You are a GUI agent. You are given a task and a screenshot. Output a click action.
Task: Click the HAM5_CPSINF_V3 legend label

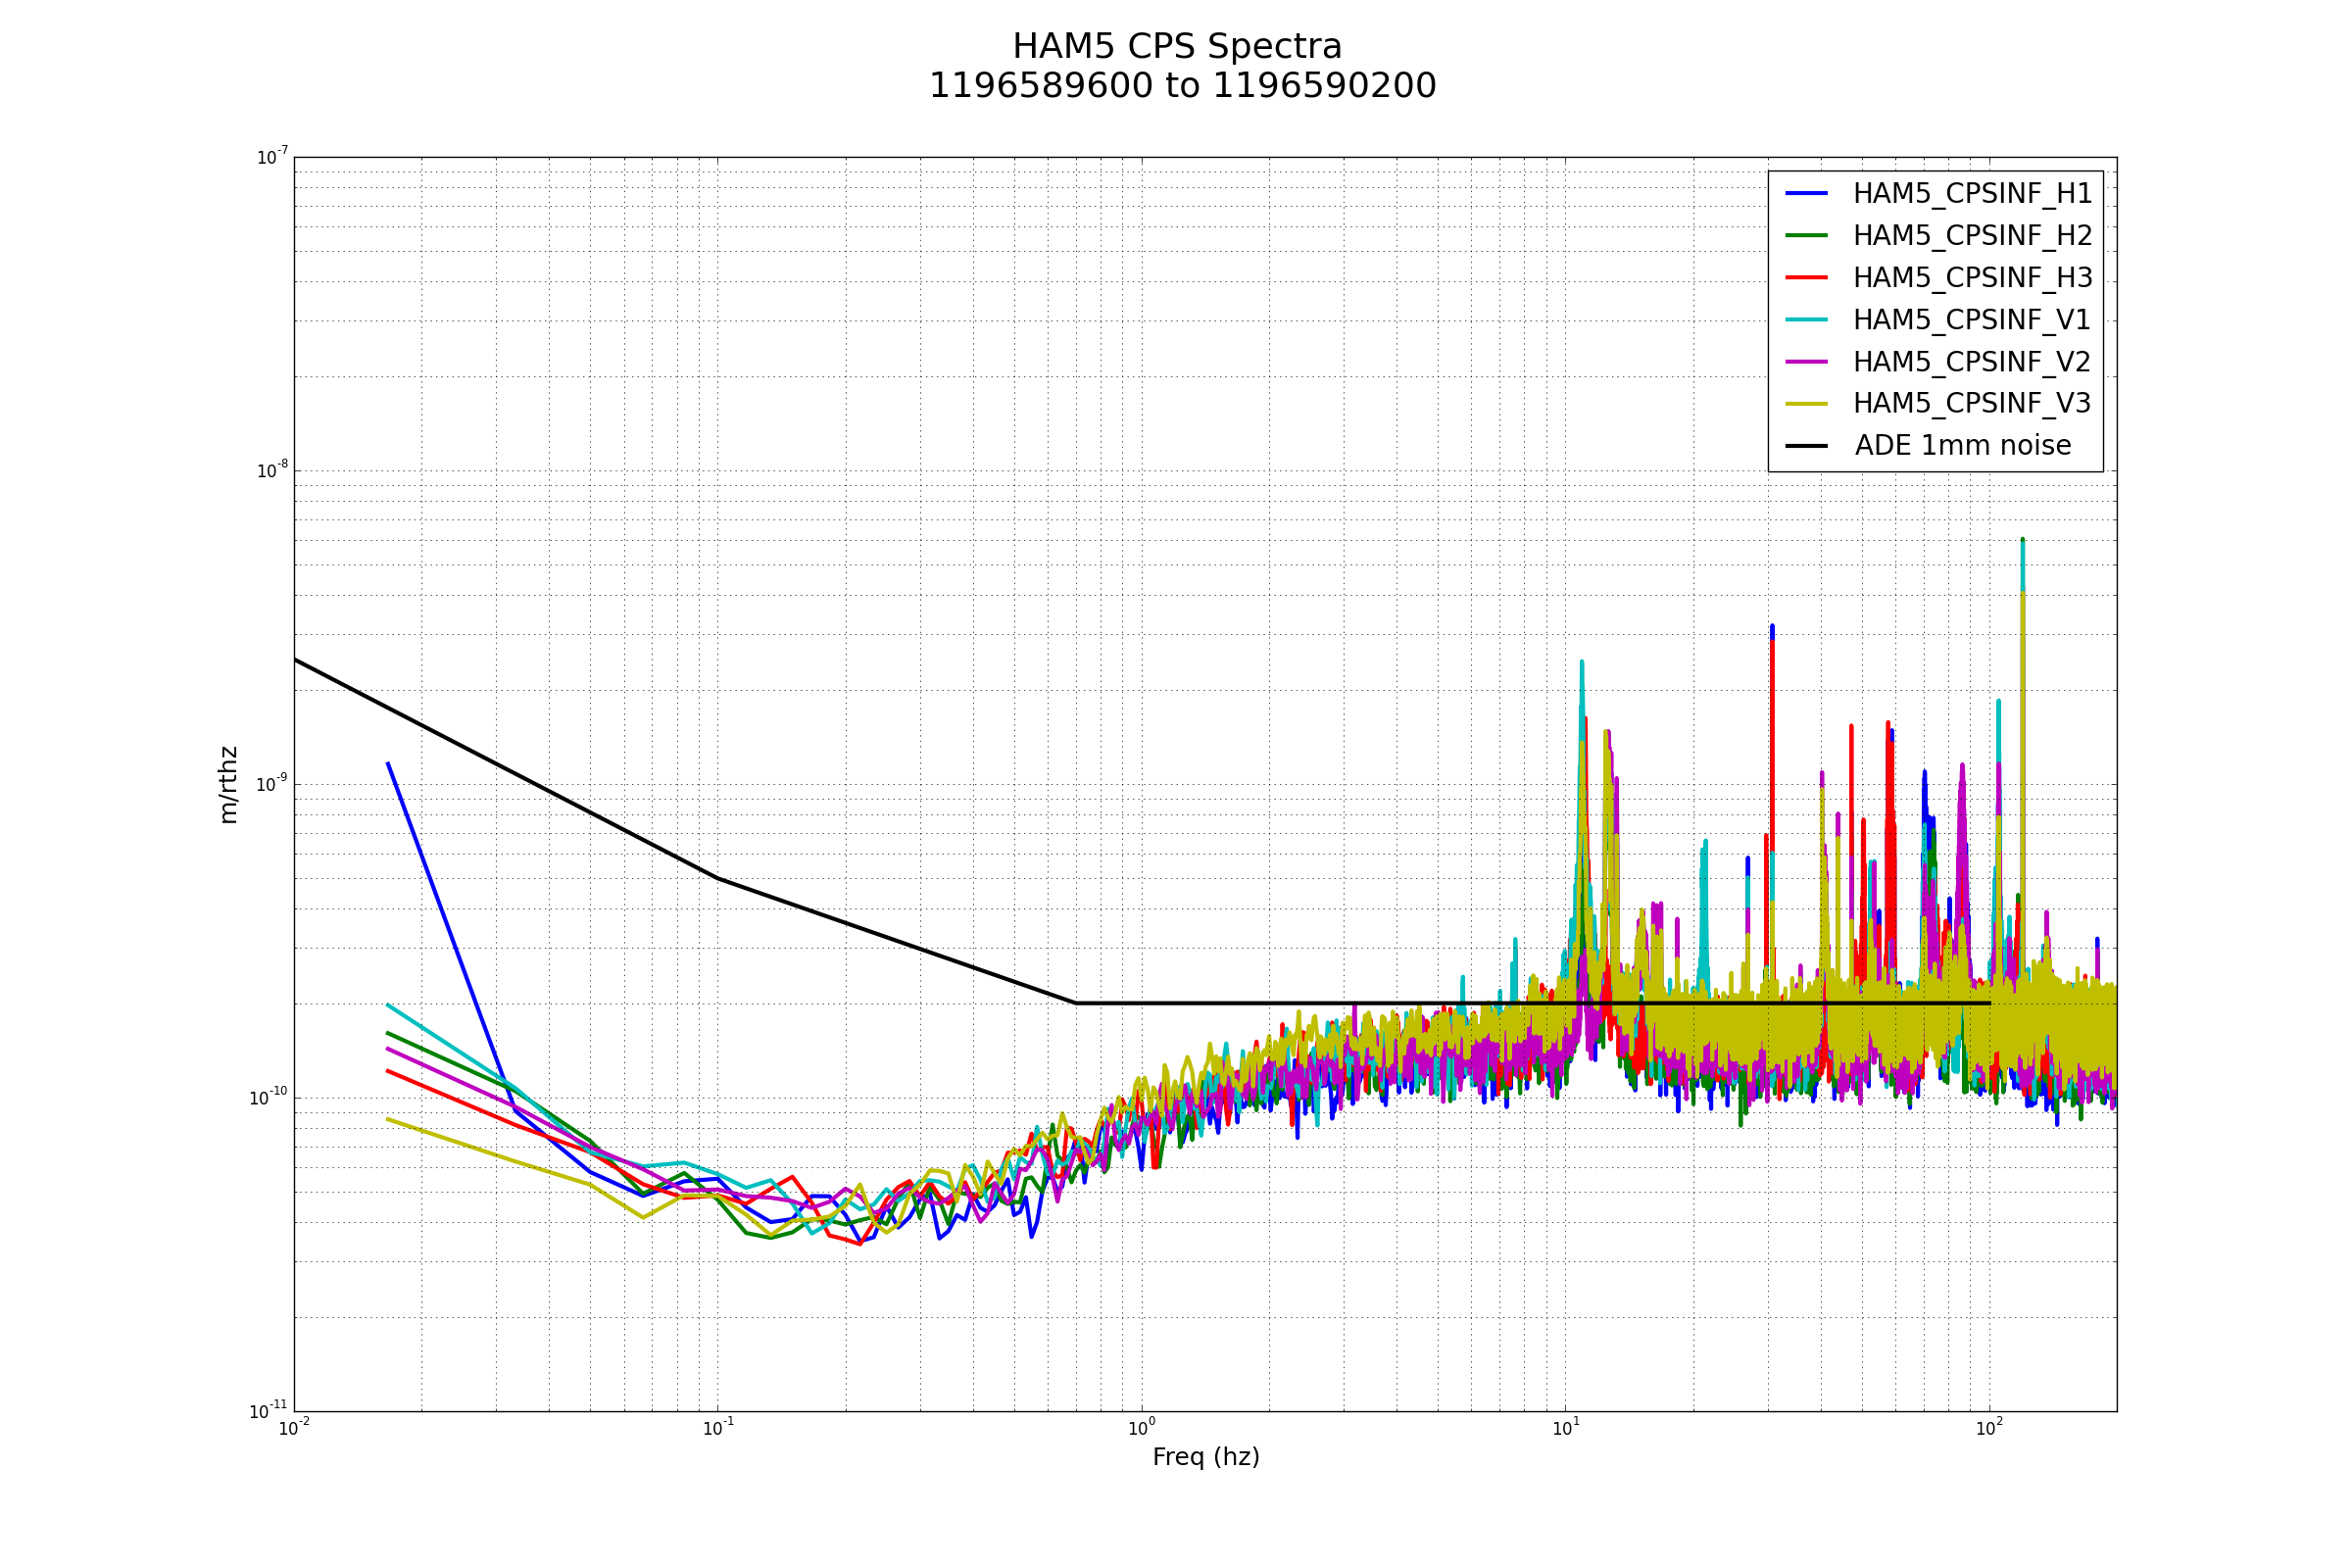click(1972, 403)
